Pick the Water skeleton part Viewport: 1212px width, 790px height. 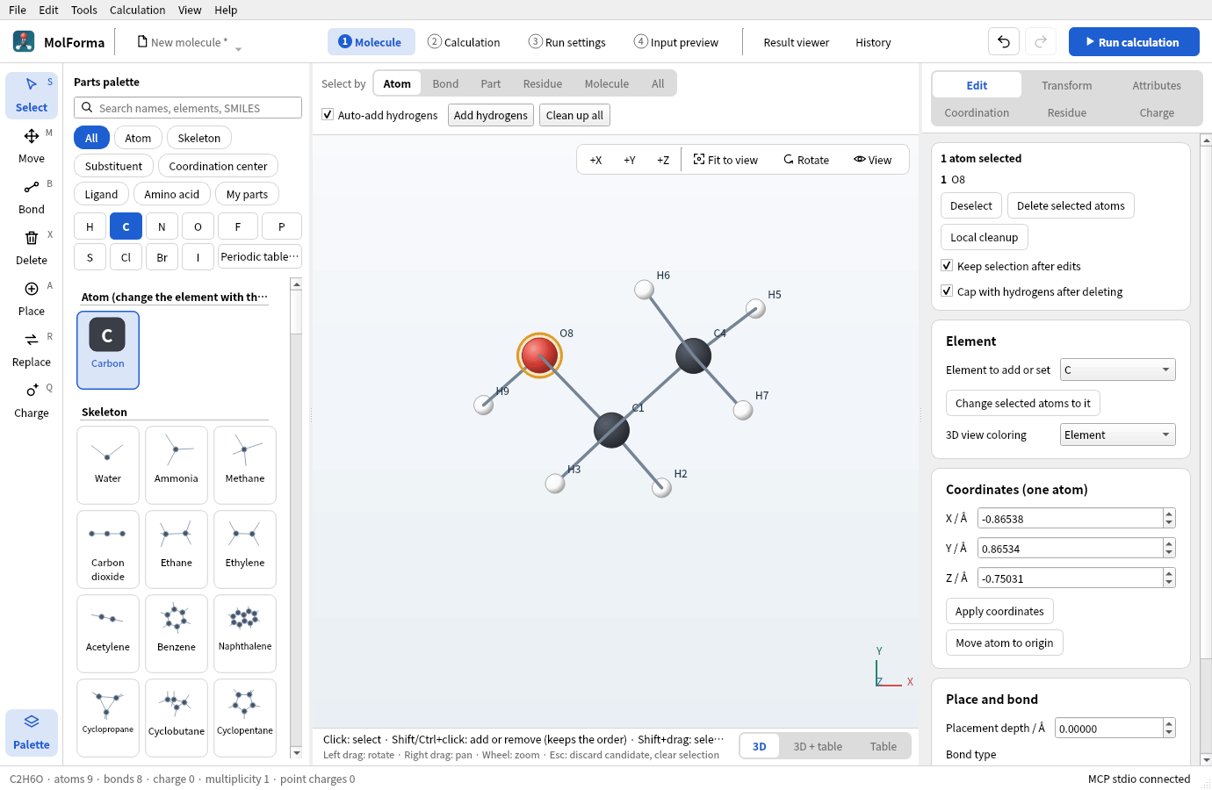tap(108, 465)
